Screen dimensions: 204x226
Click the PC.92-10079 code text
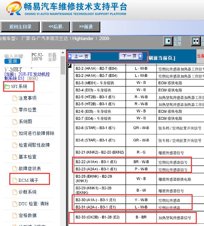pos(37,57)
